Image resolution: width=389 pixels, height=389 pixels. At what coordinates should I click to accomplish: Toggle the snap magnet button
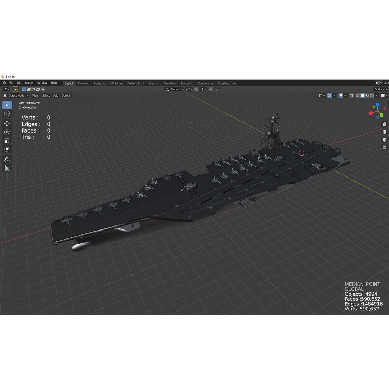tap(197, 89)
